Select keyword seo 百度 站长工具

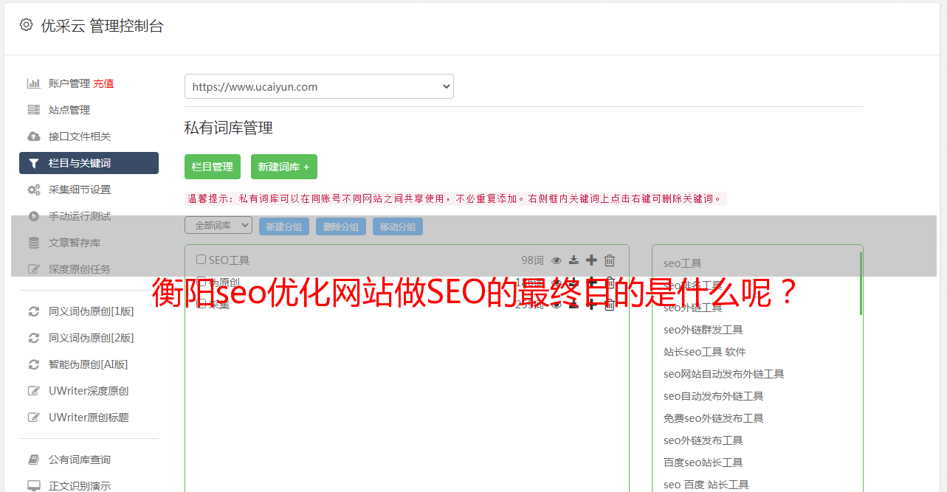tap(706, 485)
